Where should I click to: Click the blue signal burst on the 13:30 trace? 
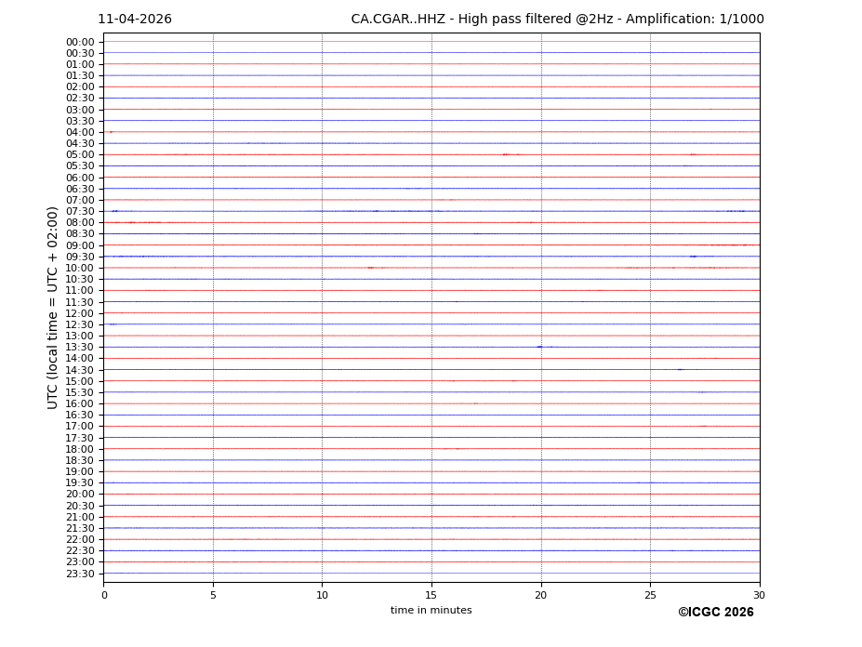(x=539, y=347)
